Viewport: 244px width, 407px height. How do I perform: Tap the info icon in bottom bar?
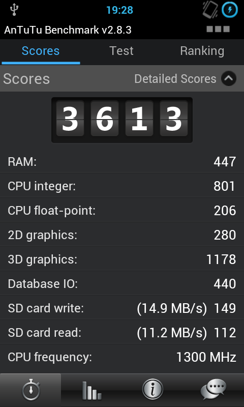pos(152,390)
